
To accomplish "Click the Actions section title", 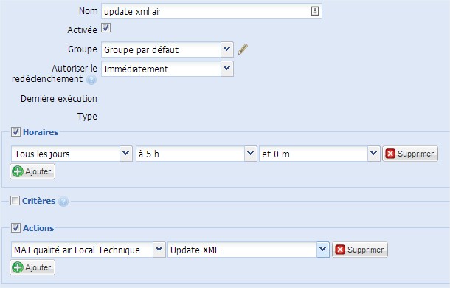I will [38, 228].
